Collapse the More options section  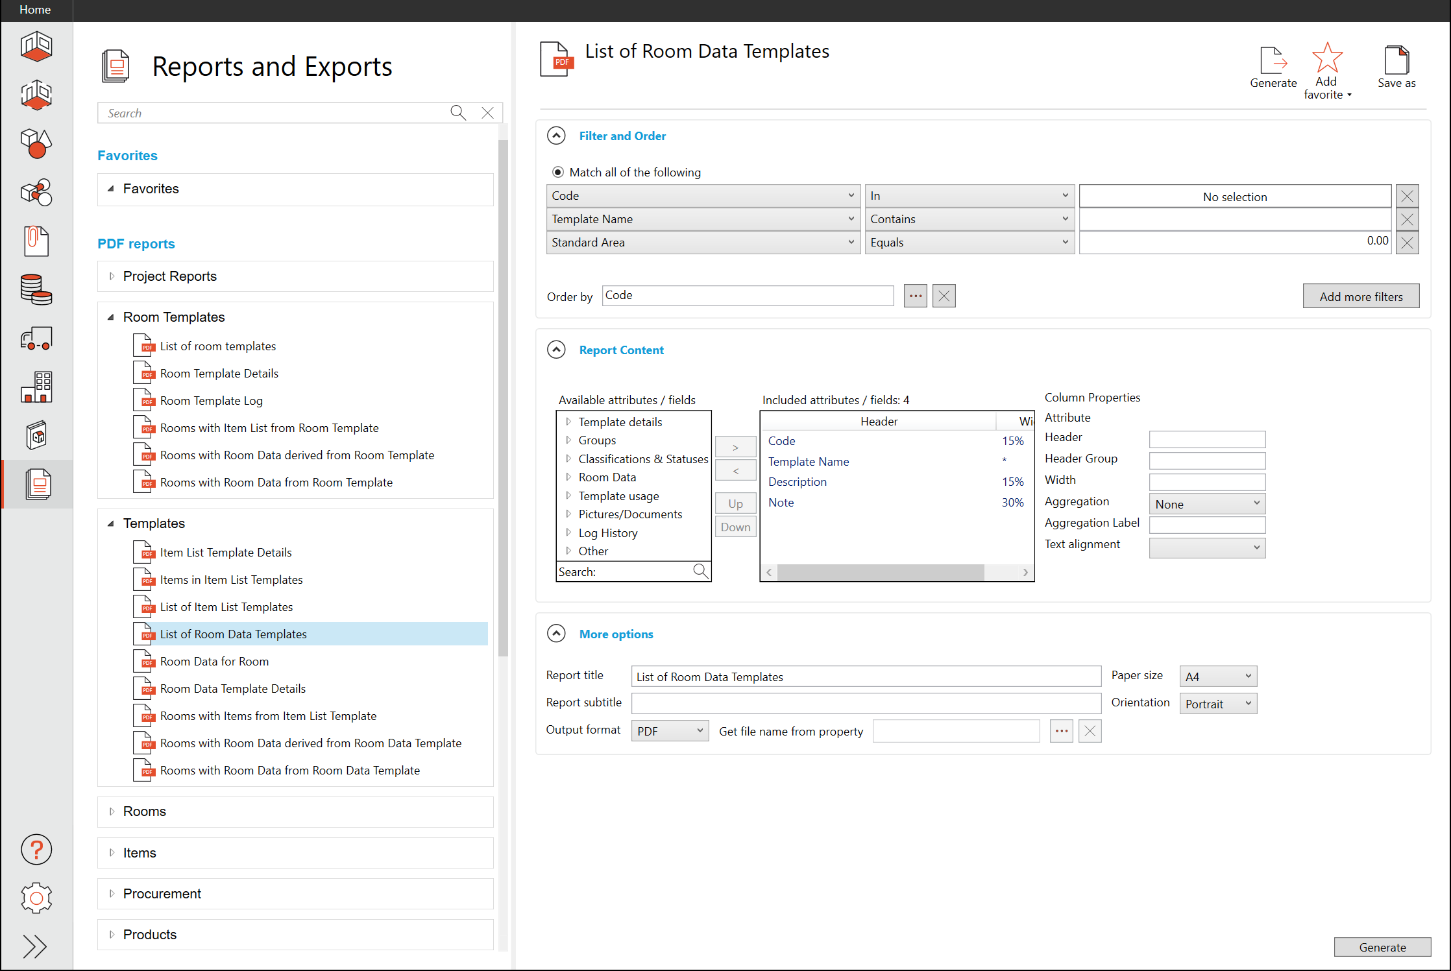[556, 634]
